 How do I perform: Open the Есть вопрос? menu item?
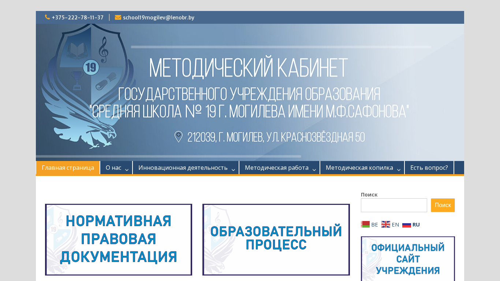pos(429,168)
